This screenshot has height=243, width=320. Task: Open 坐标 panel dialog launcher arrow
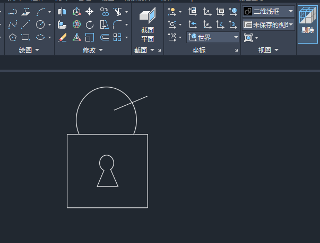tap(236, 51)
